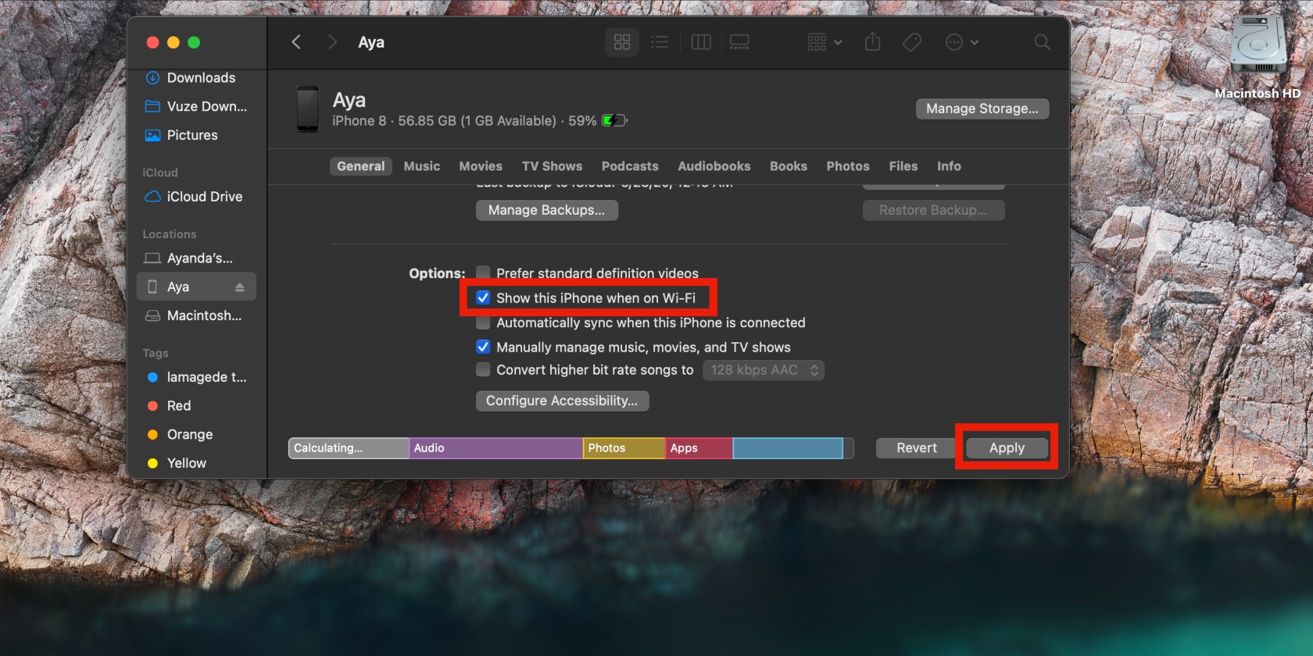Click the battery charging indicator

pyautogui.click(x=614, y=121)
